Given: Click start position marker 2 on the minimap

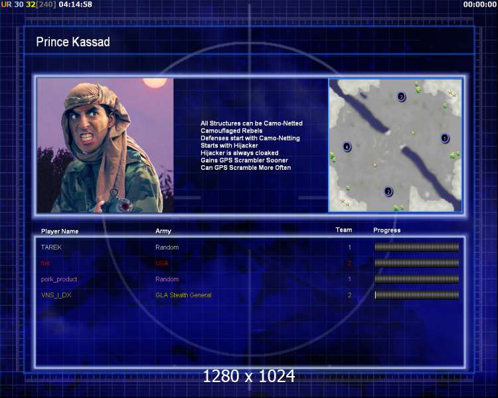Looking at the screenshot, I should (x=388, y=192).
